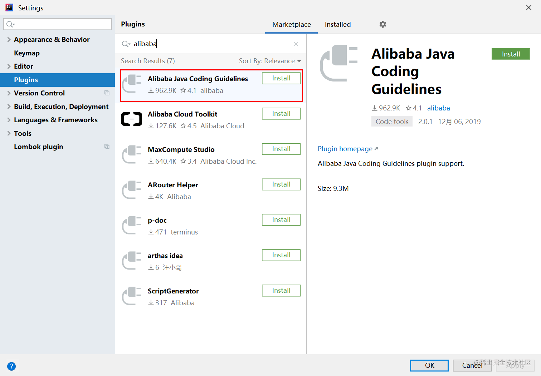541x376 pixels.
Task: Click the IntelliJ logo in title bar
Action: coord(9,8)
